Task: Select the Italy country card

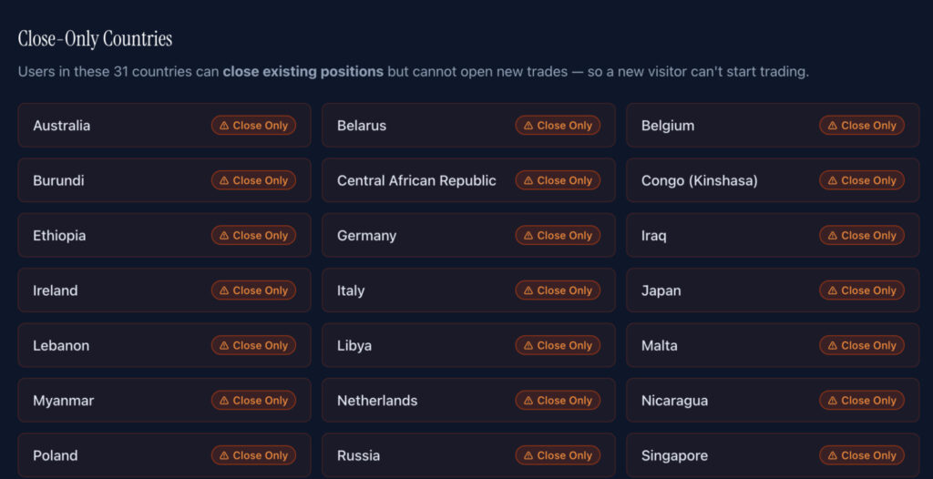Action: coord(468,290)
